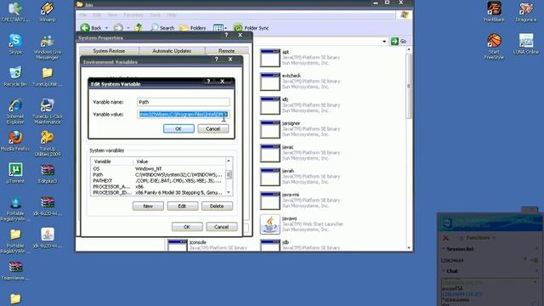
Task: Click Cancel in Environment Variables dialog
Action: click(221, 227)
